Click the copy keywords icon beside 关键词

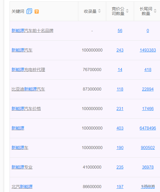(x=29, y=11)
